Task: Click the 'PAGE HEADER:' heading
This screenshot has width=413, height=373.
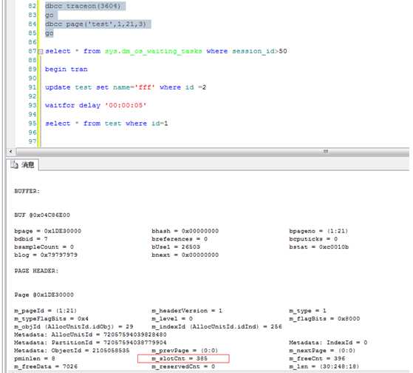Action: click(x=36, y=271)
